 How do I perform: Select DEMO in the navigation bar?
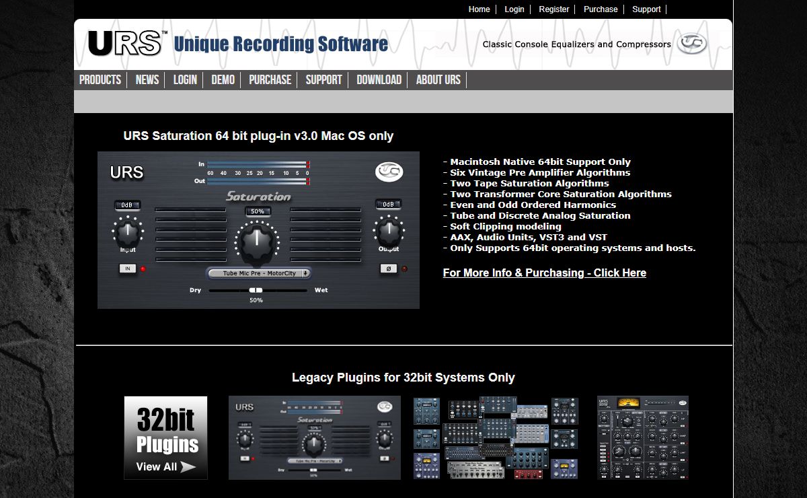click(223, 79)
